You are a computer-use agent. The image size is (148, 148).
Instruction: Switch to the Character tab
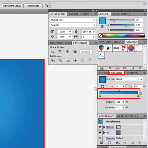[x=58, y=14]
